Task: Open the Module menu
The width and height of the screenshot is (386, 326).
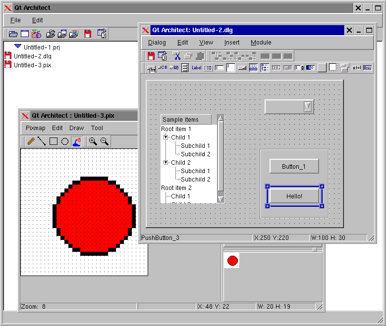Action: pyautogui.click(x=261, y=43)
